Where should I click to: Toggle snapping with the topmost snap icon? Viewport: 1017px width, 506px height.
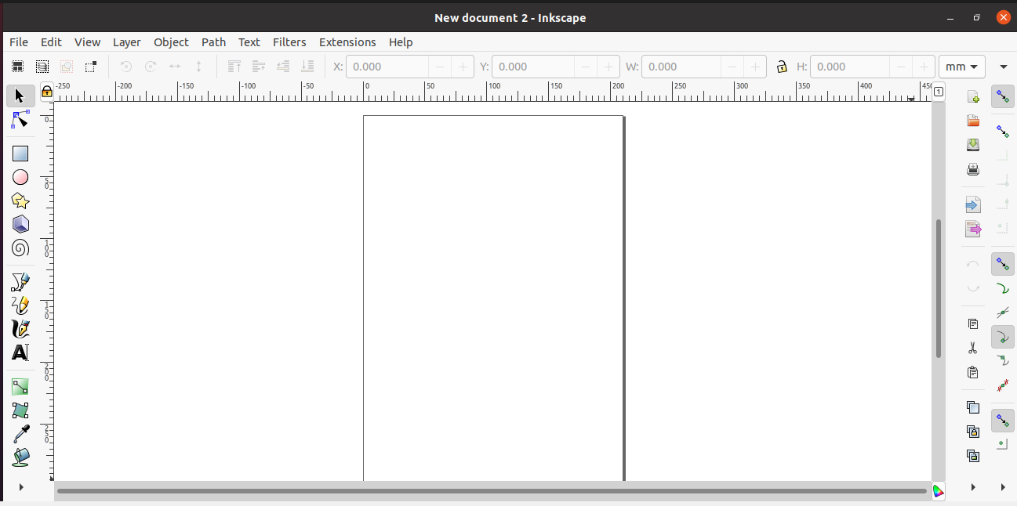(x=1002, y=96)
